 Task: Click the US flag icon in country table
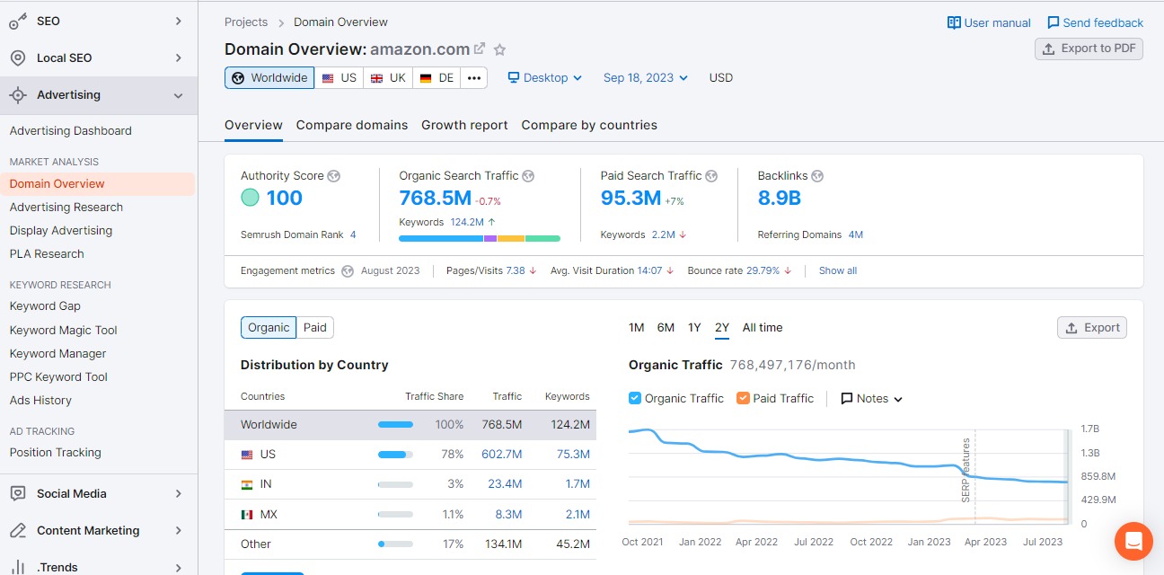(247, 455)
